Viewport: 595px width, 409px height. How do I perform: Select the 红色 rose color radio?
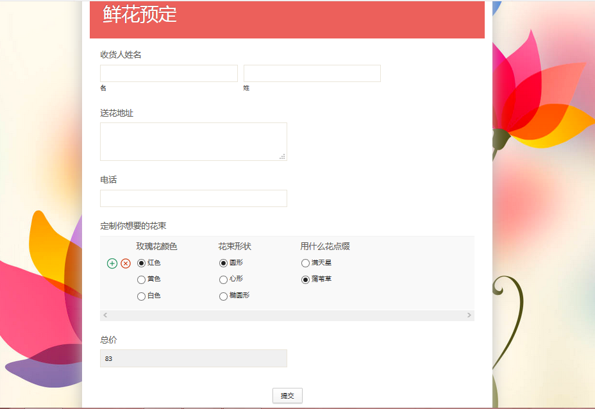point(141,263)
